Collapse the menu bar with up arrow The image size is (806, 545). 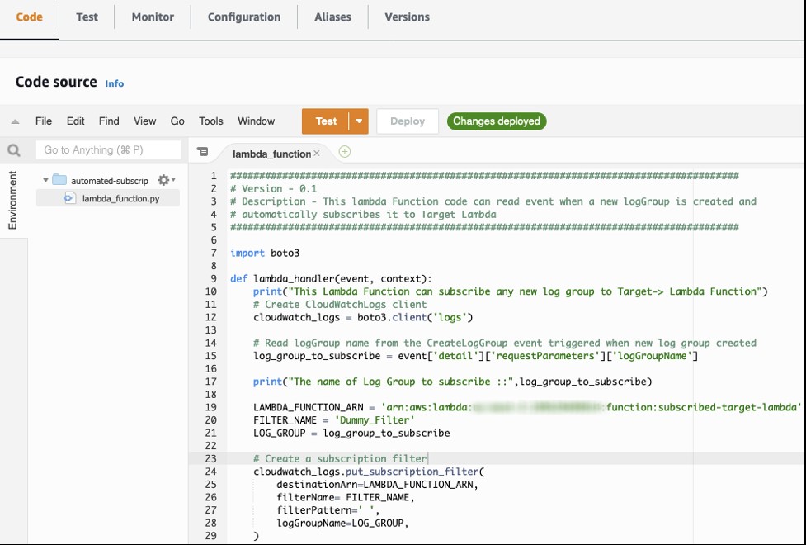16,121
